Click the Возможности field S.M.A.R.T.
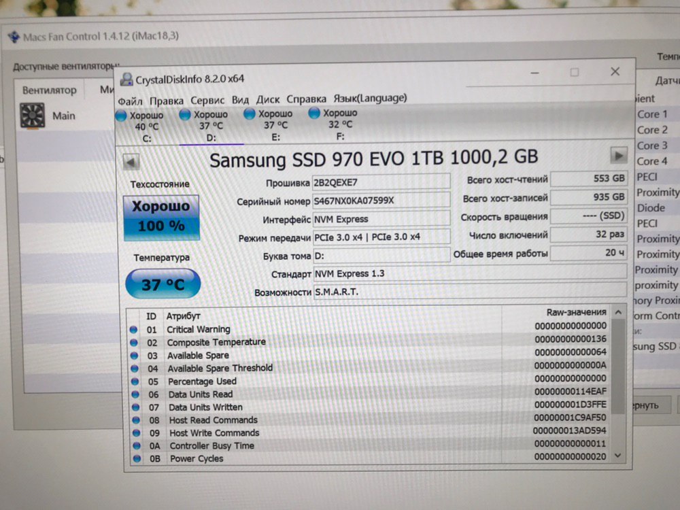Screen dimensions: 680x510 tap(470, 292)
